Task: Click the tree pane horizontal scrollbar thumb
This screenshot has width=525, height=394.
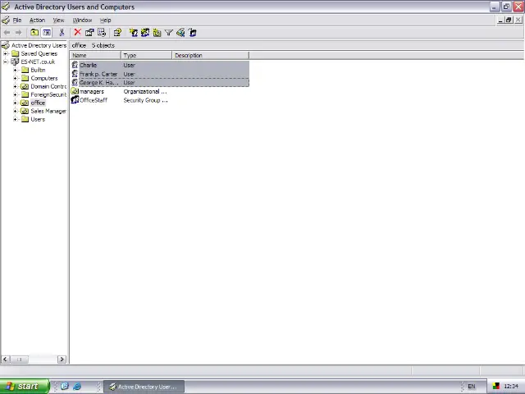Action: tap(19, 360)
